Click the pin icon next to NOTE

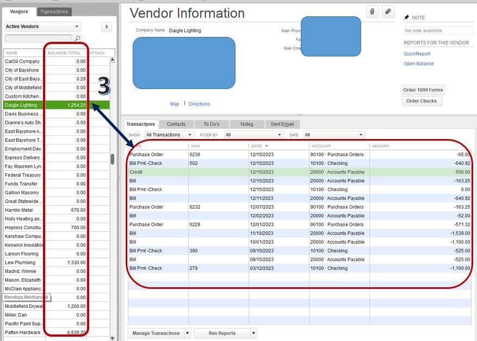(406, 17)
